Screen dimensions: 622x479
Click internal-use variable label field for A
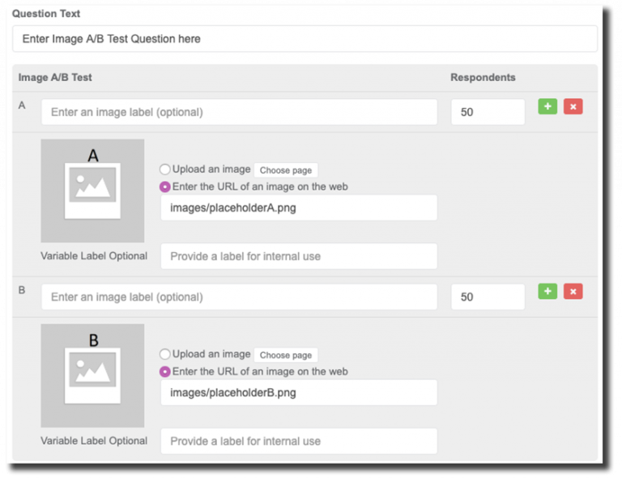point(299,256)
